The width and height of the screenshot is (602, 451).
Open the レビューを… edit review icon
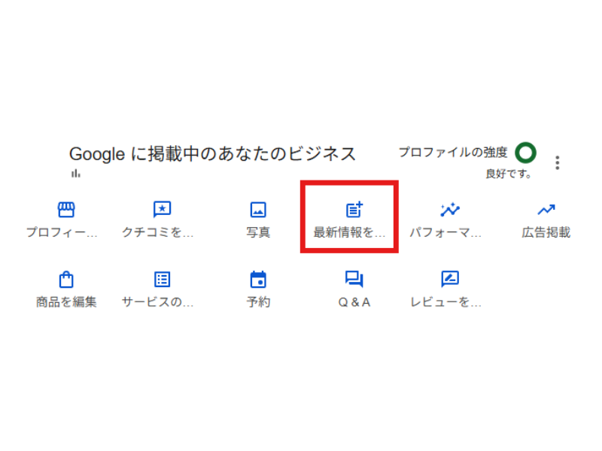tap(450, 279)
